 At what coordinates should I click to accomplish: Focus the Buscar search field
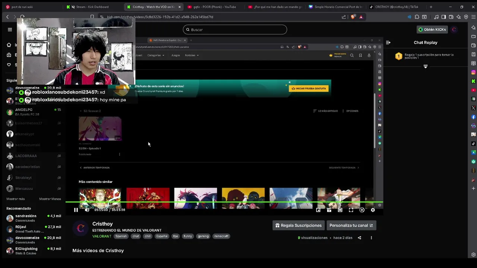(235, 29)
